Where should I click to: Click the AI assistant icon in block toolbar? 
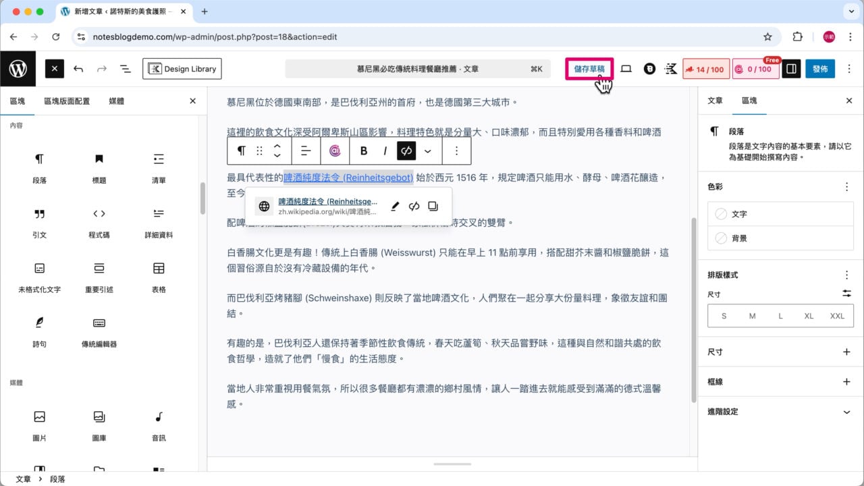point(335,151)
